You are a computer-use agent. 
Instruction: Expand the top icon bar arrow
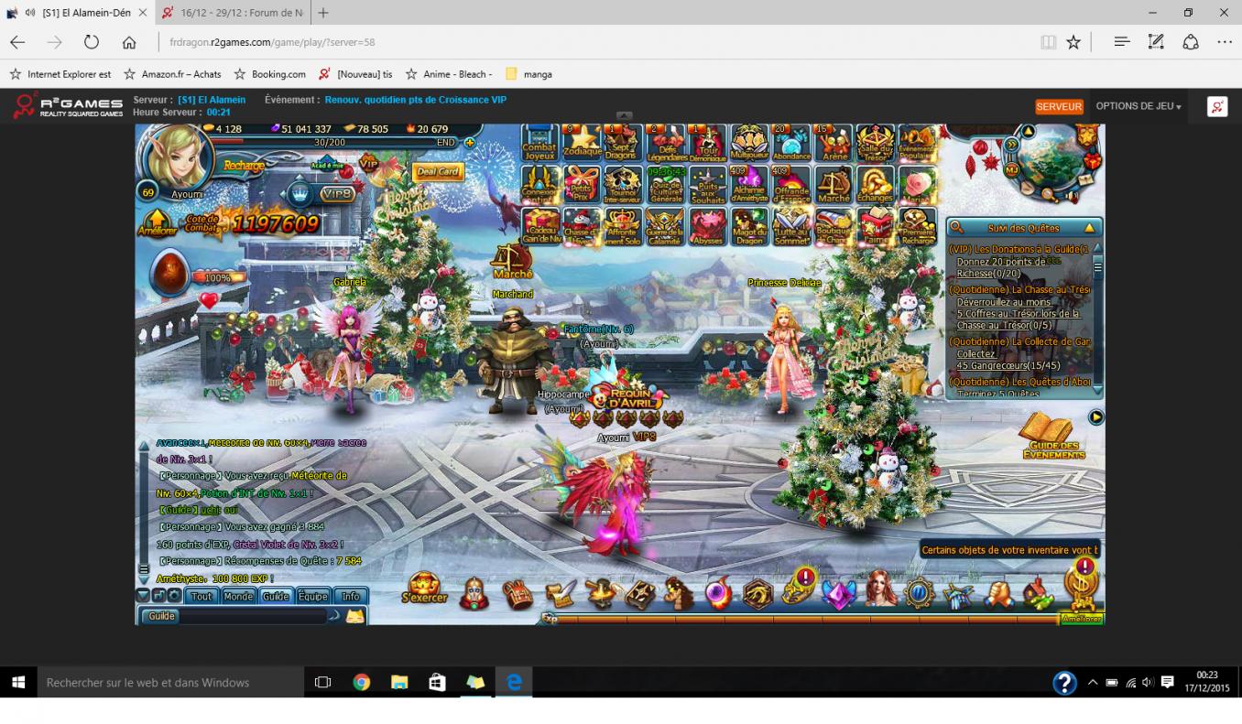click(x=624, y=116)
